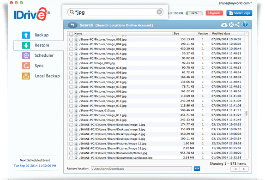This screenshot has height=180, width=265.
Task: Click the Backup up-arrow icon
Action: click(x=26, y=35)
